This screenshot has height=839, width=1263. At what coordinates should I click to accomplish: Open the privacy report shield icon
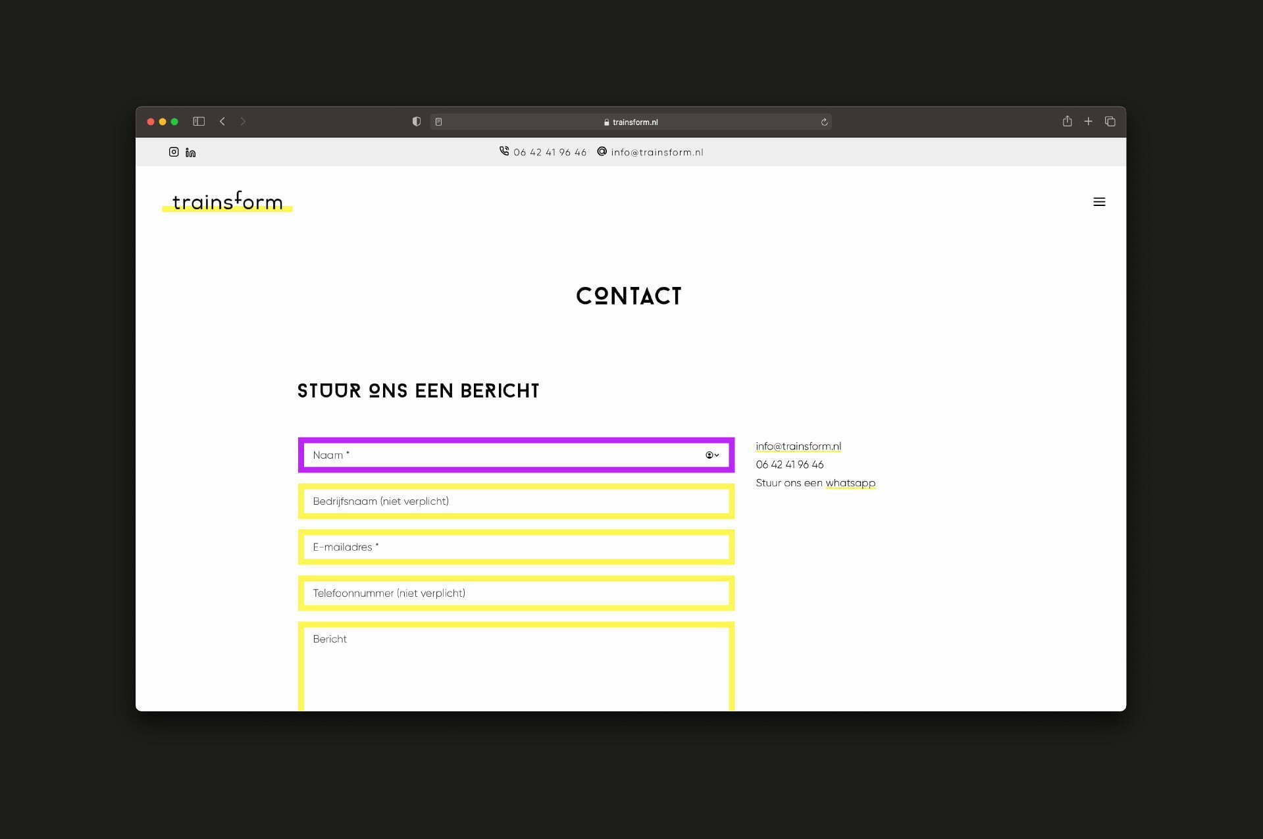pyautogui.click(x=417, y=122)
